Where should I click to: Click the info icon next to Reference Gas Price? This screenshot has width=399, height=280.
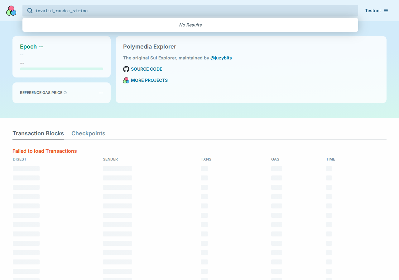click(x=65, y=93)
